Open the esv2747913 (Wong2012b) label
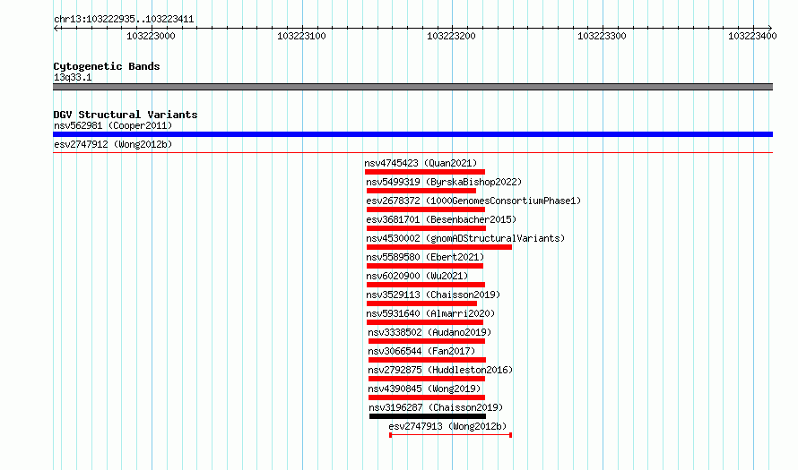798x470 pixels. click(x=447, y=426)
